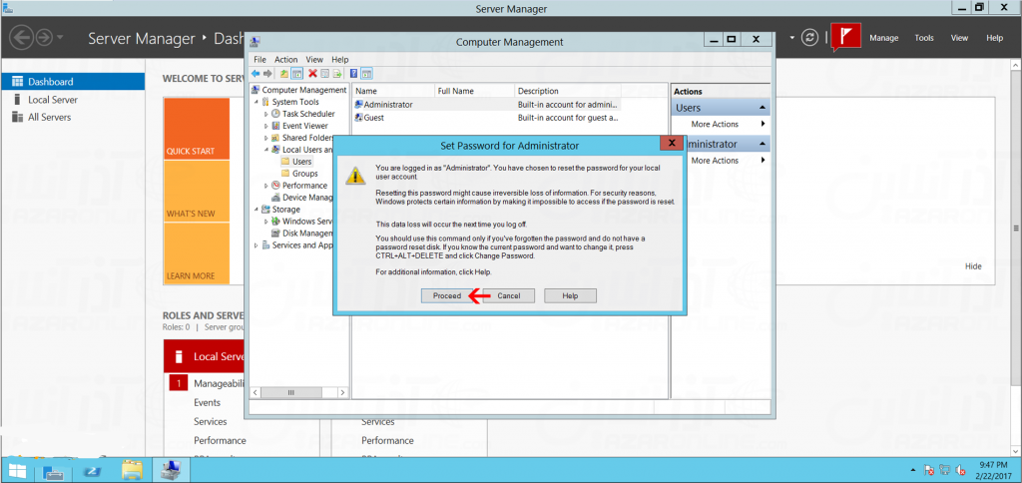Screen dimensions: 1022x483
Task: Click the Administrator user icon in list
Action: click(358, 105)
